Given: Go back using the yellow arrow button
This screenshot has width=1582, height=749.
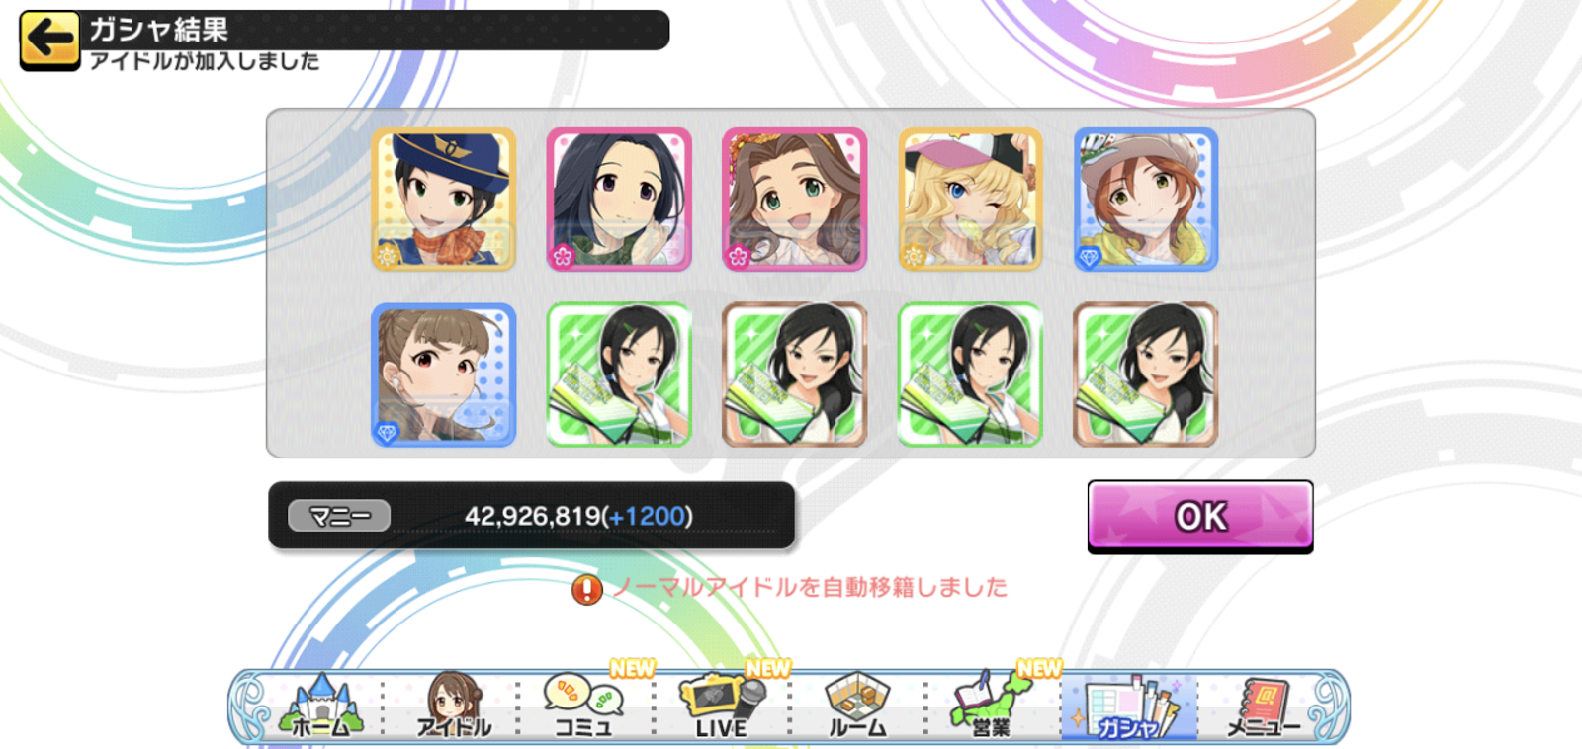Looking at the screenshot, I should pyautogui.click(x=49, y=41).
